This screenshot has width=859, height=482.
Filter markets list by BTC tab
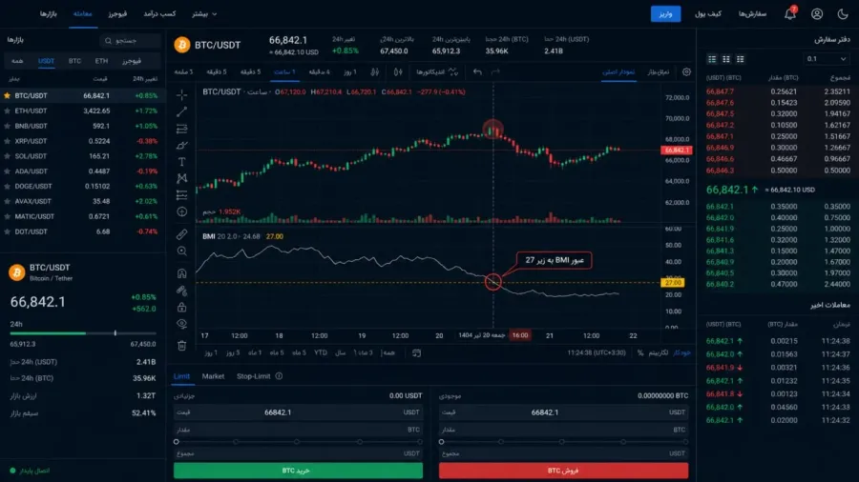(74, 61)
